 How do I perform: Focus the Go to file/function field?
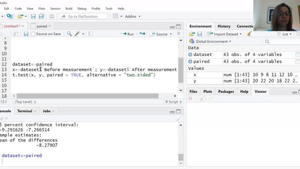83,16
